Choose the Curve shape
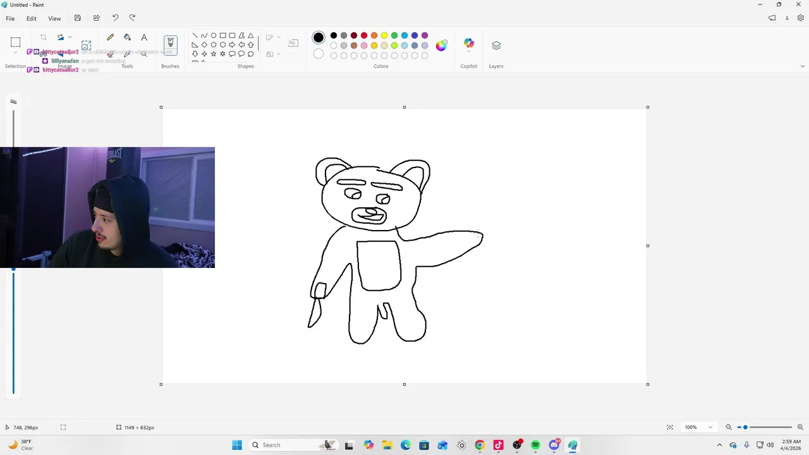The height and width of the screenshot is (455, 809). pos(204,35)
